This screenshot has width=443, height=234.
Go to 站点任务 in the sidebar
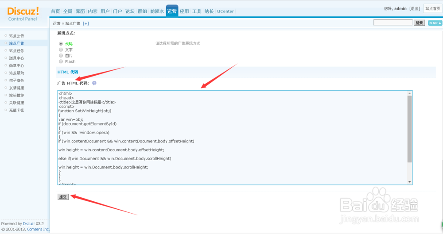(16, 51)
